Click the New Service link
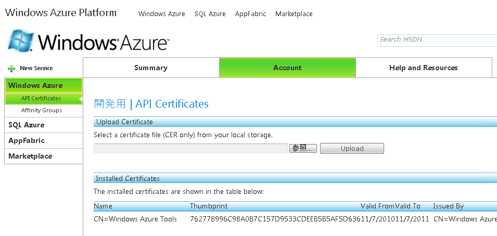 pos(36,68)
